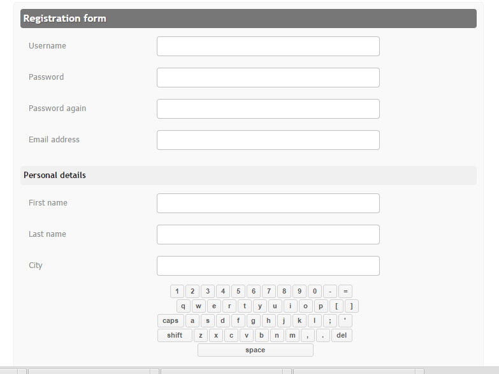This screenshot has height=374, width=499.
Task: Tap the number 1 key
Action: pyautogui.click(x=177, y=291)
